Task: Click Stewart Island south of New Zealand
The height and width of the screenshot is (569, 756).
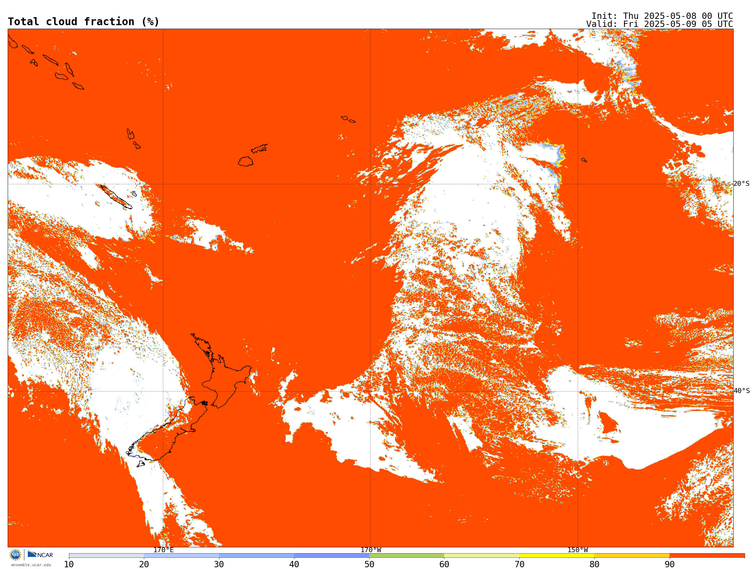Action: click(x=141, y=464)
